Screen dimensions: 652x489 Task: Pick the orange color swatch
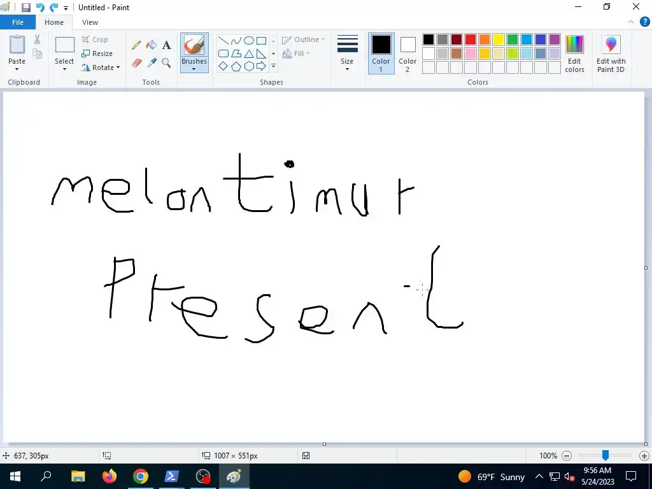tap(485, 39)
